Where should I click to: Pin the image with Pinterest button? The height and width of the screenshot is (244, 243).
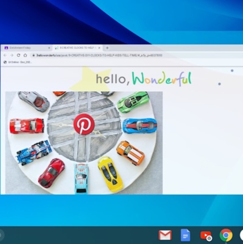[84, 124]
